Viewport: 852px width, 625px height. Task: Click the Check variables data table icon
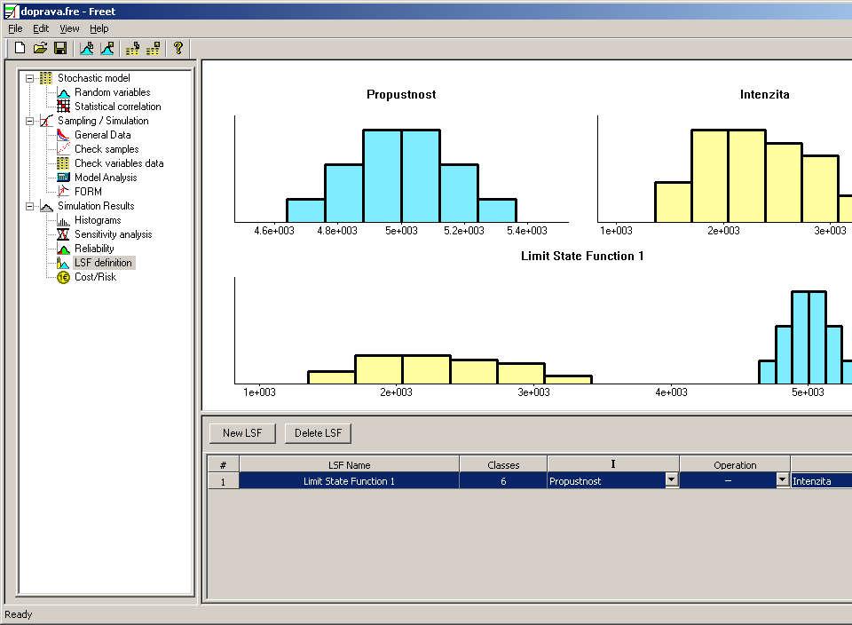pos(64,163)
